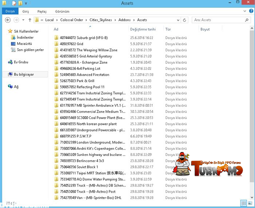Select folder icon of 414316572 Weeping Willow Zone
This screenshot has height=208, width=255.
pos(56,50)
